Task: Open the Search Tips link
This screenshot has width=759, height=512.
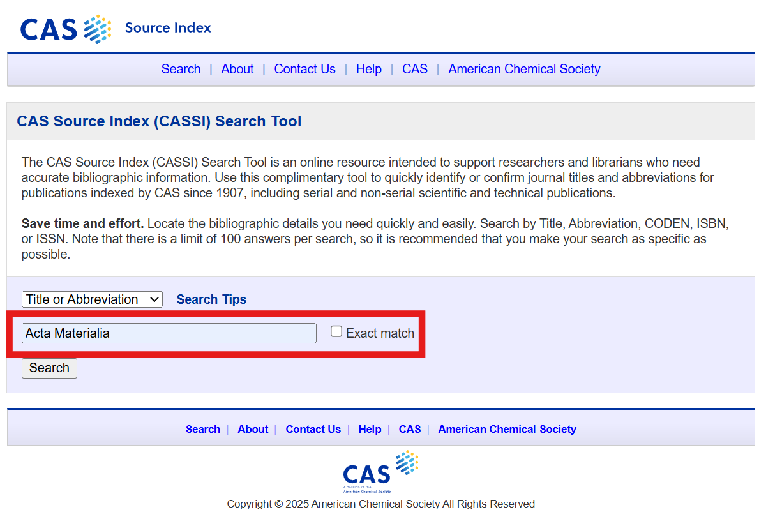Action: [211, 299]
